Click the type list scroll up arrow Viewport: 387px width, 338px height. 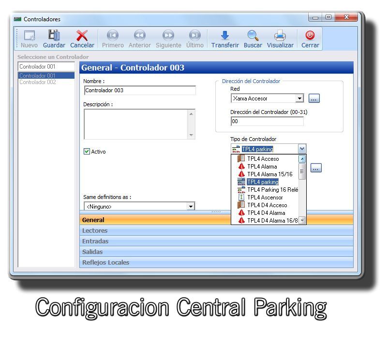coord(302,159)
